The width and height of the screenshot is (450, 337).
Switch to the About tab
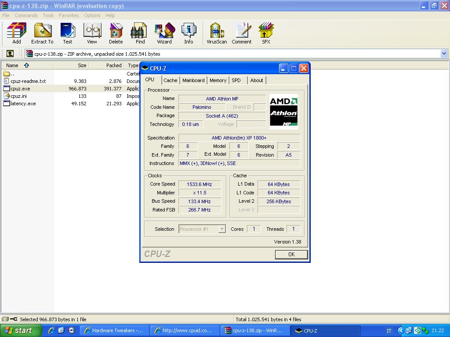(x=257, y=80)
